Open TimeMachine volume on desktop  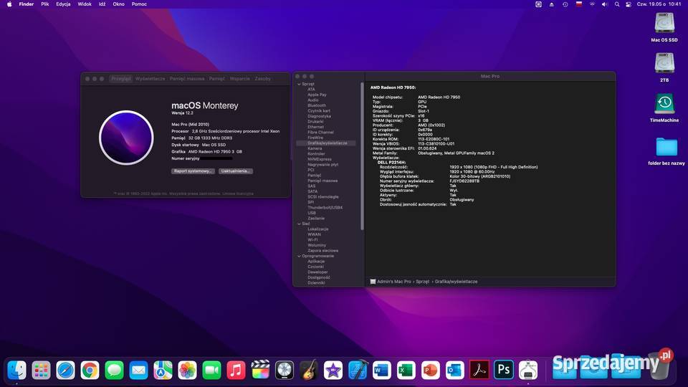click(x=664, y=107)
